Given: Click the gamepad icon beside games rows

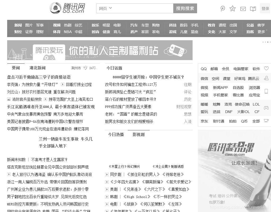Looking at the screenshot, I should [x=266, y=108].
